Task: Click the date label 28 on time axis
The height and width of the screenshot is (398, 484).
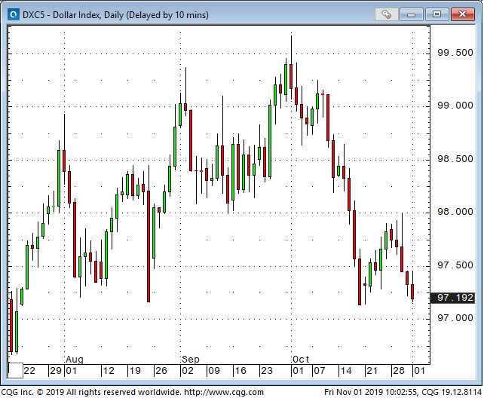Action: pyautogui.click(x=399, y=371)
